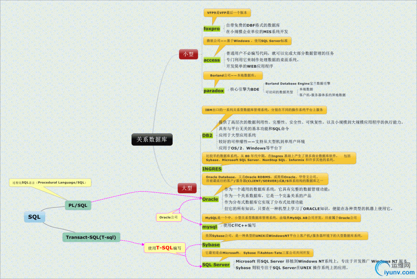
Task: Select text Borland Database Engine宝兰数据引擎
Action: coord(298,83)
